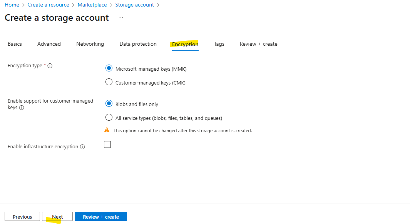Screen dimensions: 410x224
Task: Click the blue Review + create button
Action: click(x=100, y=217)
